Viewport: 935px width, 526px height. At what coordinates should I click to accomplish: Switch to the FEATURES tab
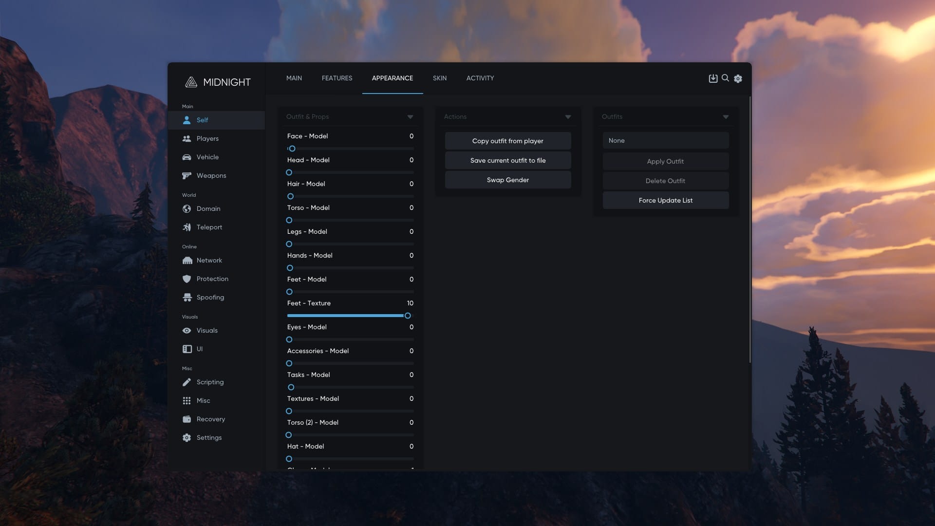337,78
